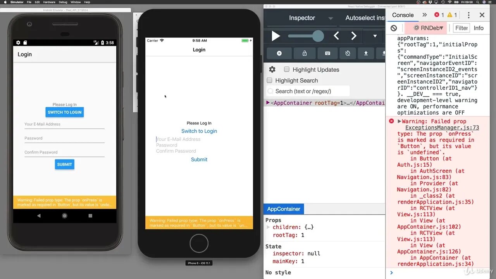Click the timer-off toolbar button

(x=348, y=53)
